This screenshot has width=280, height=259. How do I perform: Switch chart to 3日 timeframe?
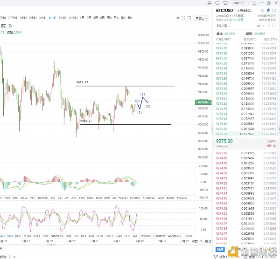[96, 18]
